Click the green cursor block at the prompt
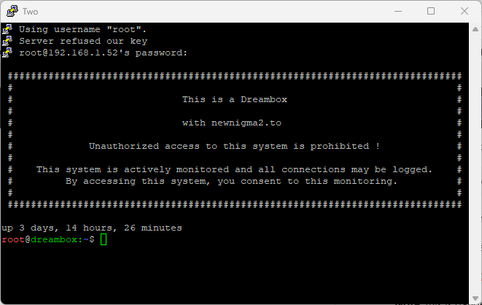Viewport: 482px width, 305px height. point(104,239)
